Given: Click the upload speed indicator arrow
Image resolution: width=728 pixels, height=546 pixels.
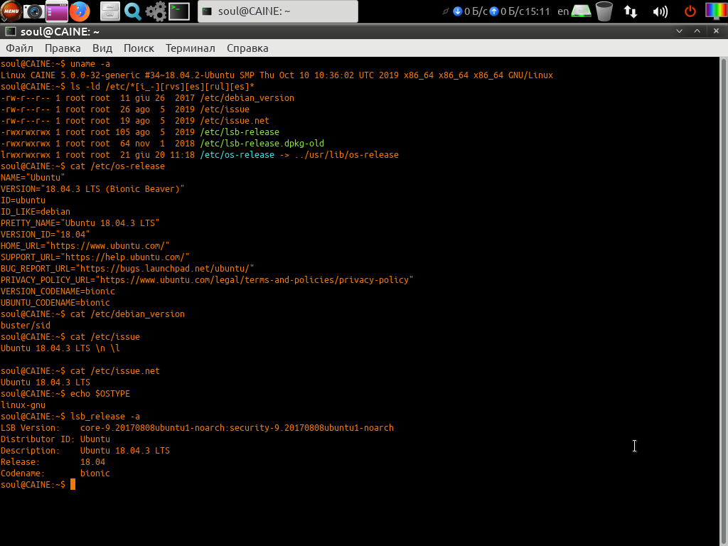Looking at the screenshot, I should click(x=494, y=11).
